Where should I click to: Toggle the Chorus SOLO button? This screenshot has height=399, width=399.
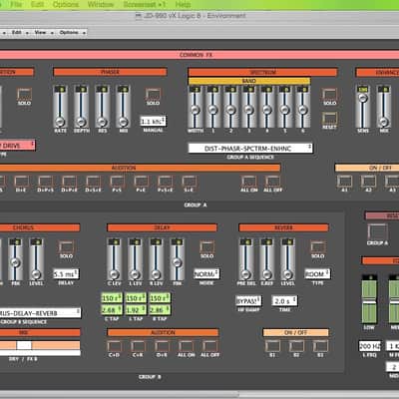point(66,246)
